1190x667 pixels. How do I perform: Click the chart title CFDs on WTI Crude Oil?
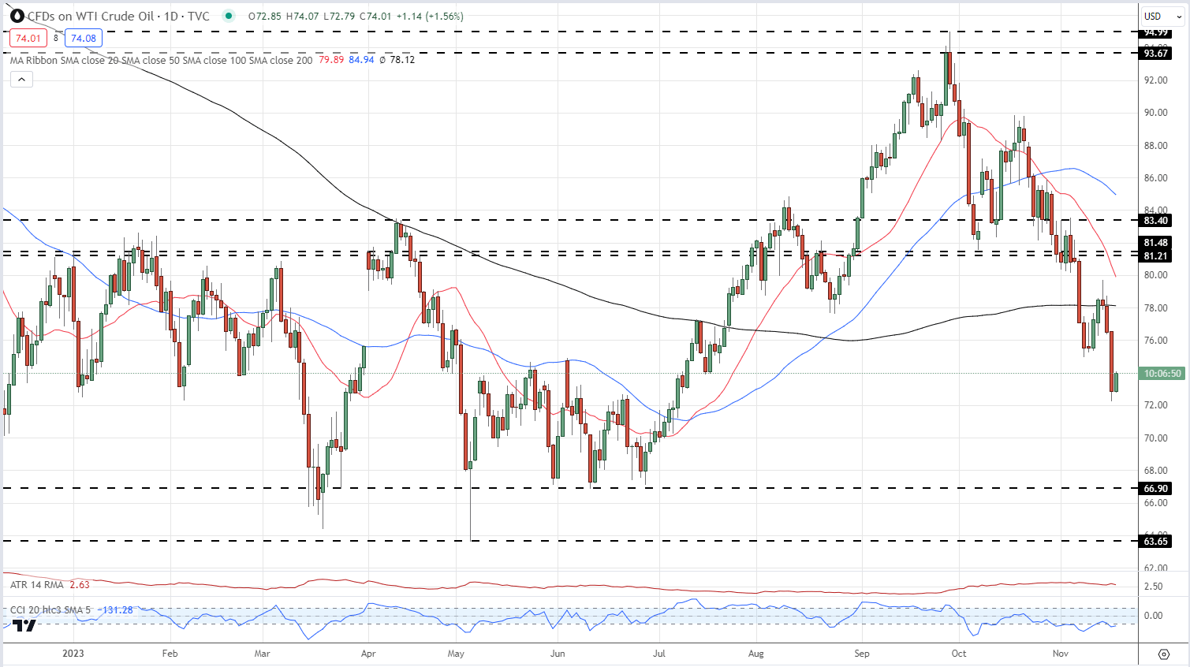[x=89, y=16]
